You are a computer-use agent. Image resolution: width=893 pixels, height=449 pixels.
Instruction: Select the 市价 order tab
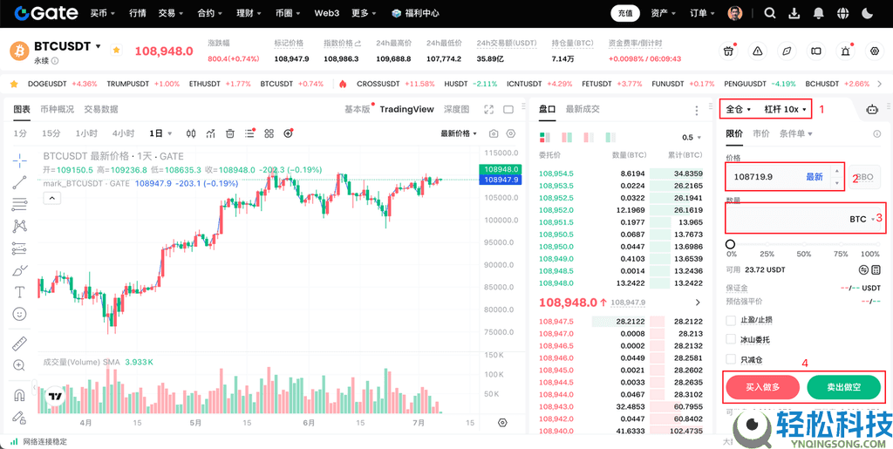(760, 133)
